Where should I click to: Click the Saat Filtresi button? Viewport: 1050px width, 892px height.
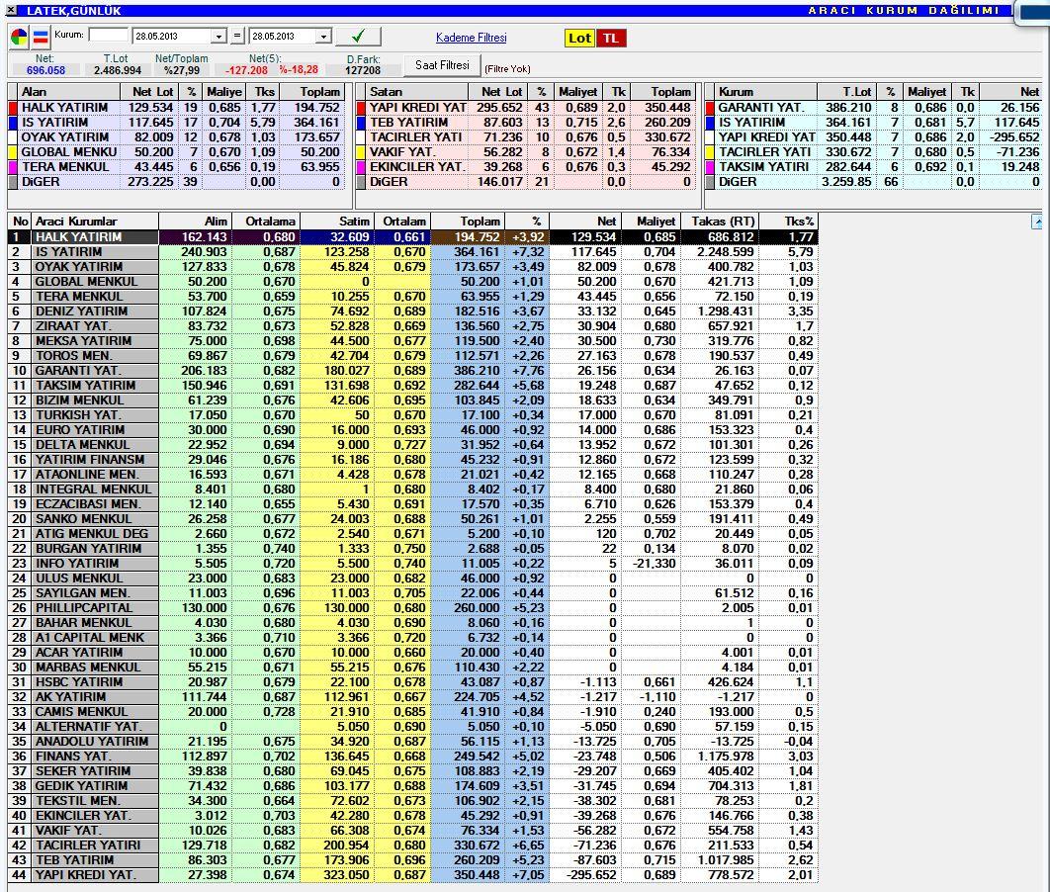click(x=442, y=65)
